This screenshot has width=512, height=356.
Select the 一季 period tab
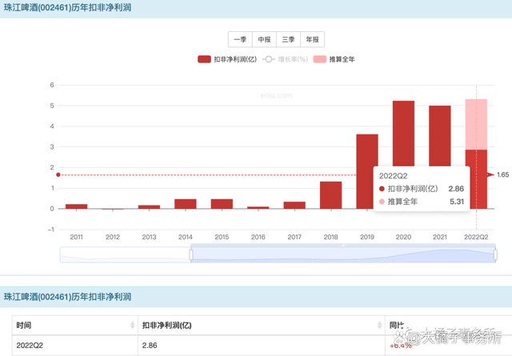240,39
